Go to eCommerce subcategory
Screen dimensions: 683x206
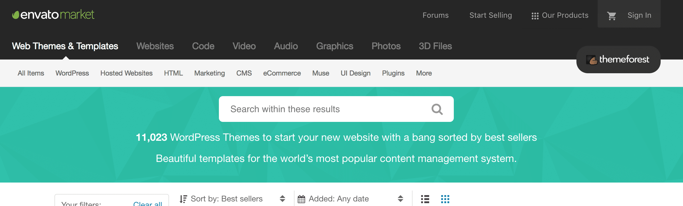[x=282, y=73]
